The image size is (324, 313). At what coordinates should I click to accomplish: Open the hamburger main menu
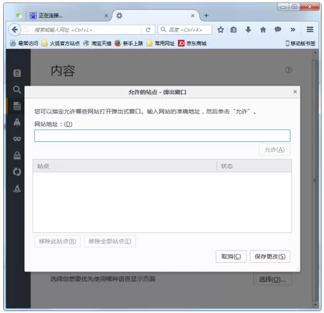coord(310,30)
